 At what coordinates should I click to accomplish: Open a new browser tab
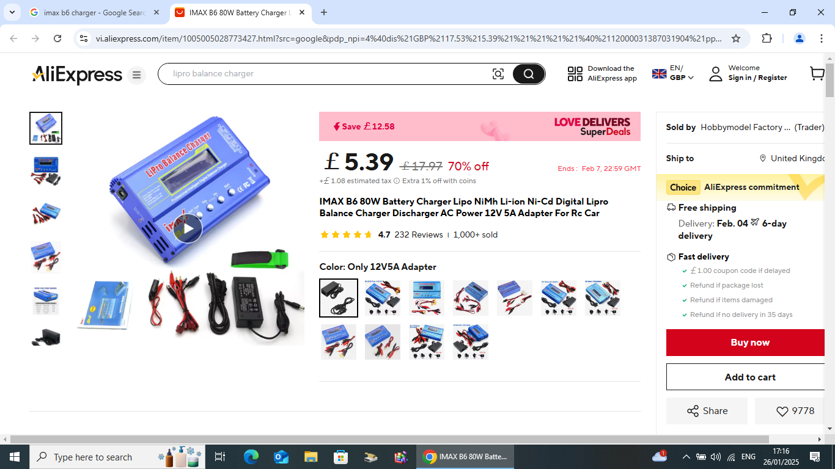coord(324,12)
